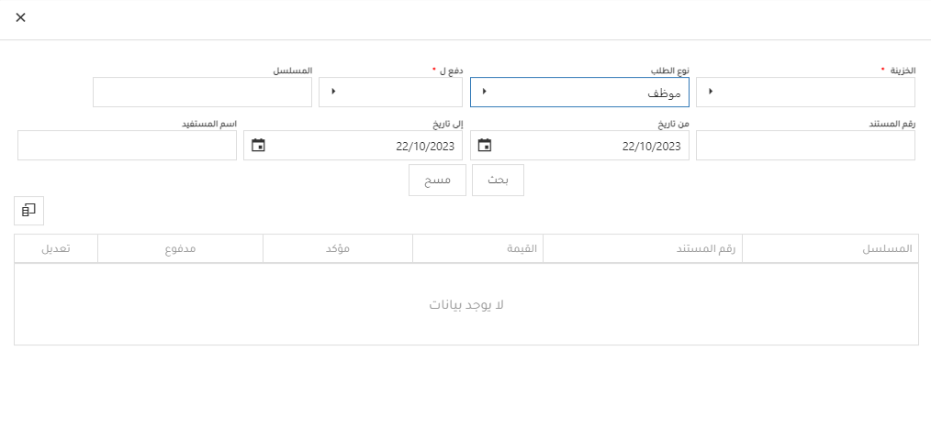
Task: Open the calendar picker for من تاريخ
Action: point(485,146)
